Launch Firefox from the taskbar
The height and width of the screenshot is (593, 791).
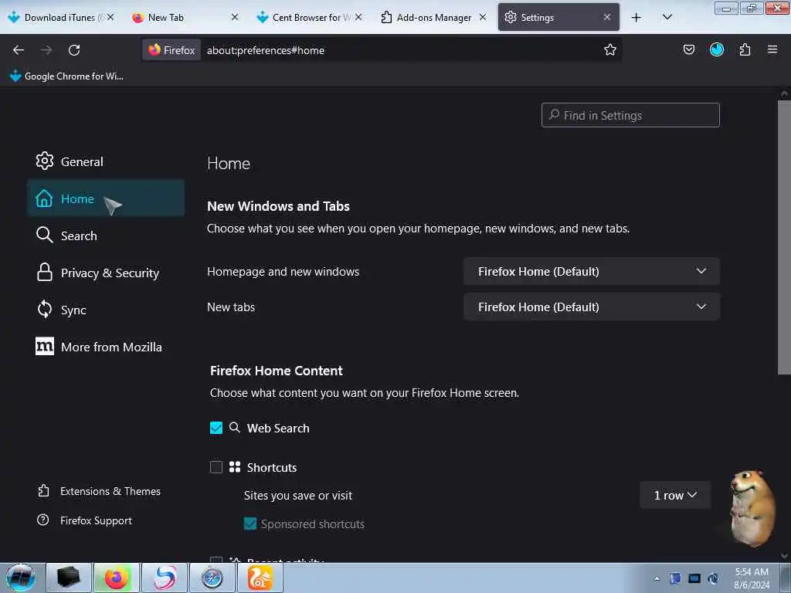[x=117, y=578]
